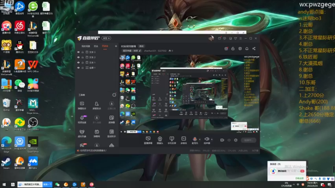Image resolution: width=335 pixels, height=188 pixels.
Task: Focus the taskbar search input field
Action: 30,184
